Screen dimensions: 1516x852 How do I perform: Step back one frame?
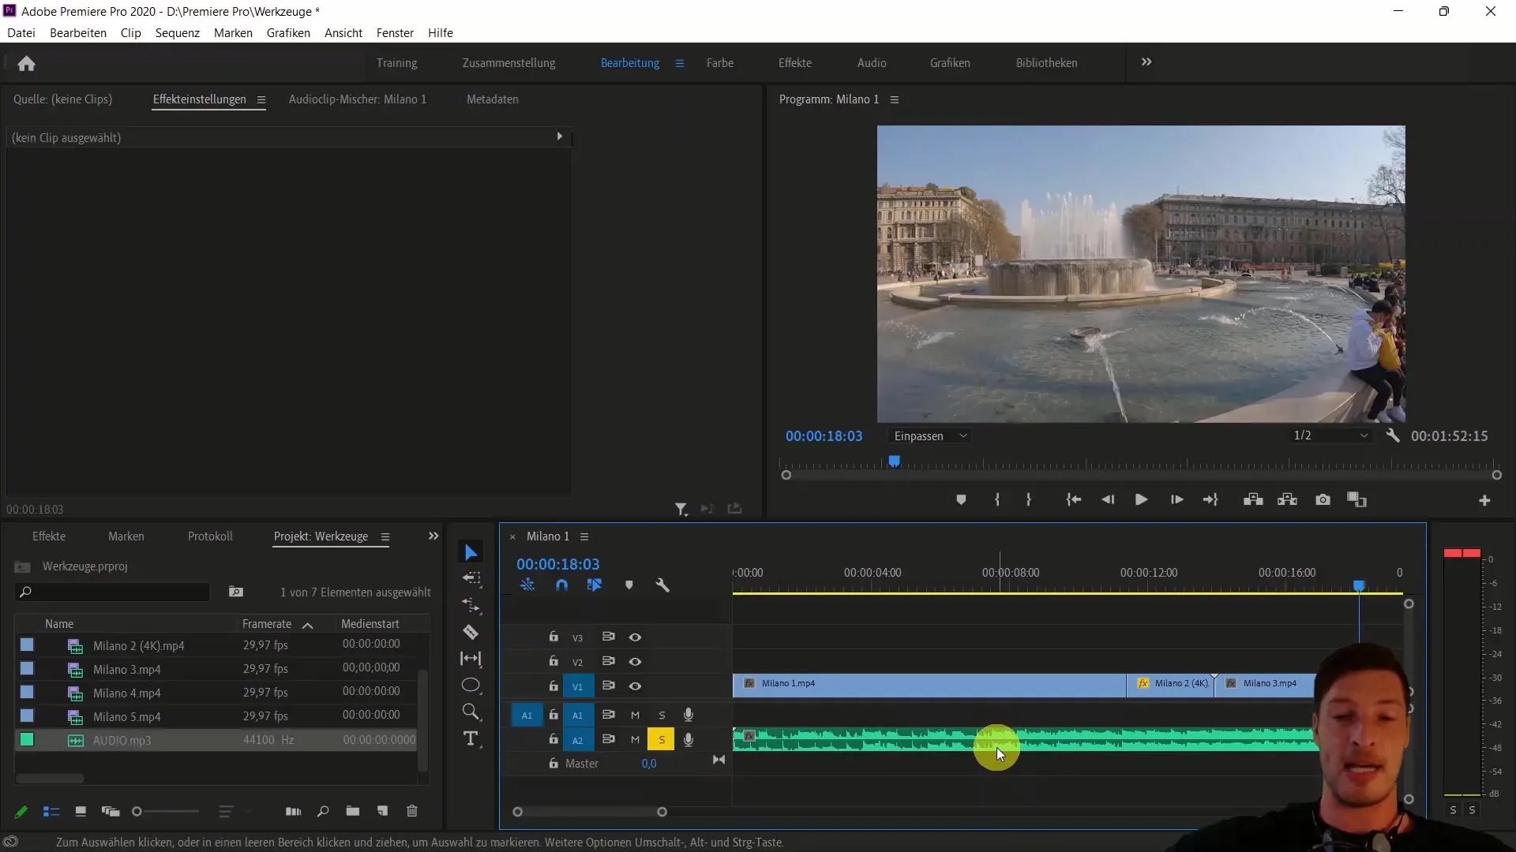1108,499
